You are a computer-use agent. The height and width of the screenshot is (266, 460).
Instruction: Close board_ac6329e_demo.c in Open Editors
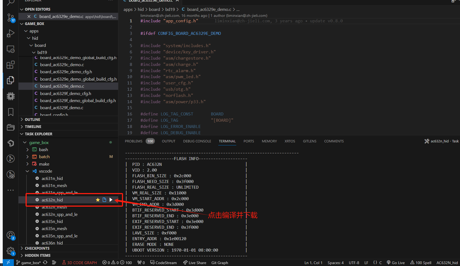pos(29,17)
